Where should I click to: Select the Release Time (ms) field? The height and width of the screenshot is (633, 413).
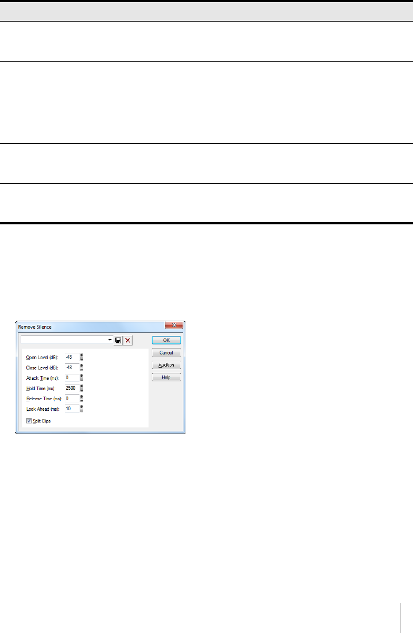72,398
